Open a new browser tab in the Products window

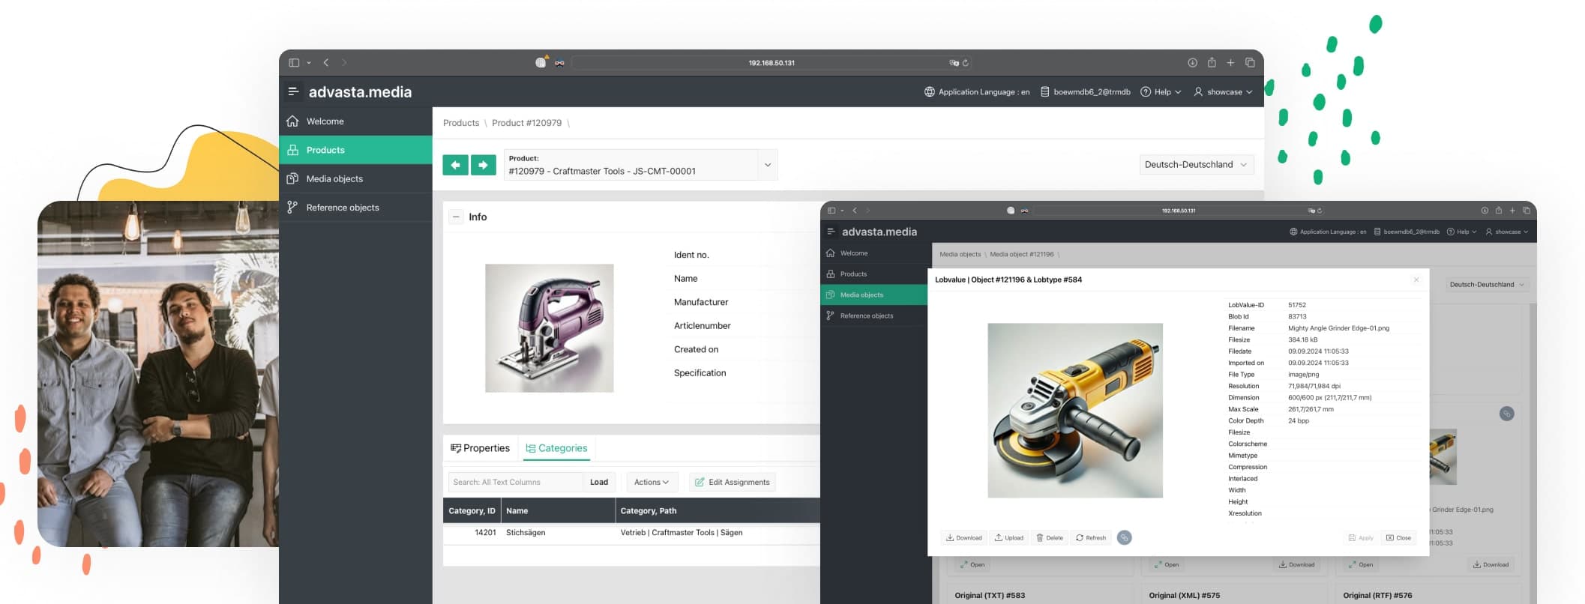[x=1230, y=63]
